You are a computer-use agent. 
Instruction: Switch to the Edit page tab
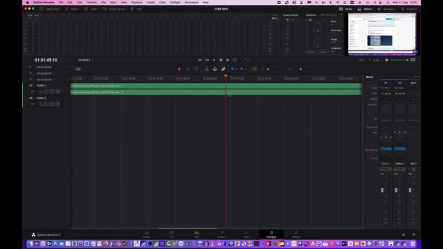pos(197,234)
